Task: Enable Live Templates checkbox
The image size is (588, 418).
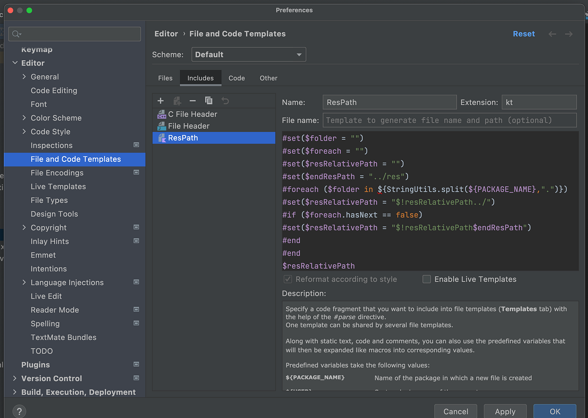Action: click(x=427, y=279)
